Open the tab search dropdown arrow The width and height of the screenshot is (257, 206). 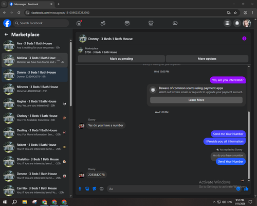4,4
